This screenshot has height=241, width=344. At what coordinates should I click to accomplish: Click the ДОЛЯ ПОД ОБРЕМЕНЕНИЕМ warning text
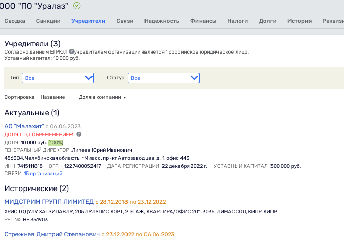point(39,135)
